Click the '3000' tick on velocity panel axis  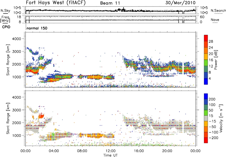coord(17,110)
